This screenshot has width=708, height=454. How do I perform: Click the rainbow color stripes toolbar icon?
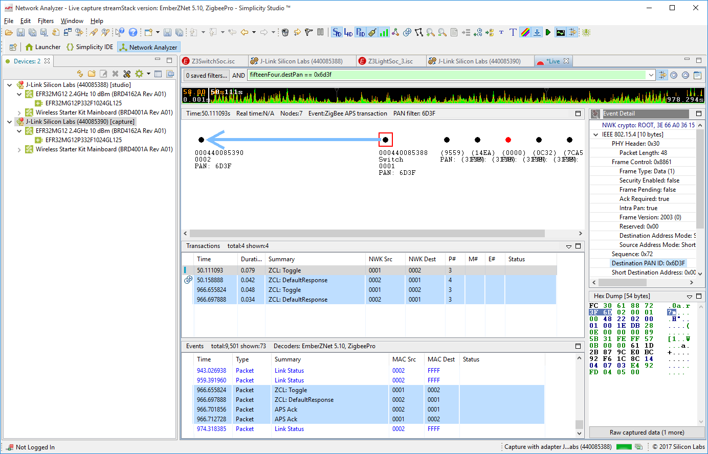525,32
